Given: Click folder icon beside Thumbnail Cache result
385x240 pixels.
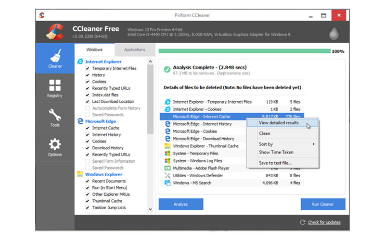Looking at the screenshot, I should (167, 146).
